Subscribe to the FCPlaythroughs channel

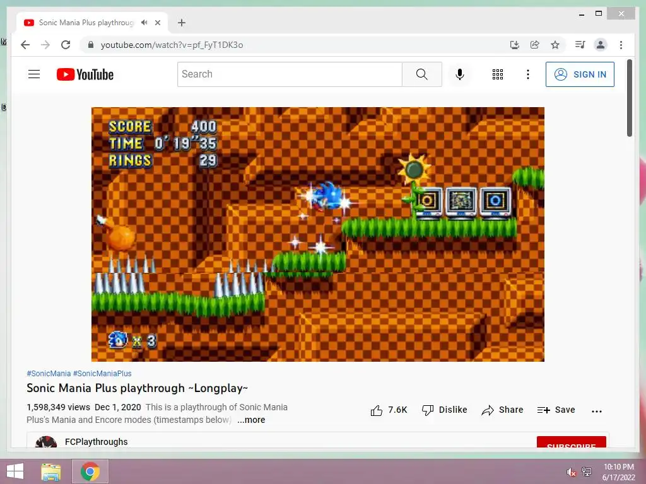[x=571, y=443]
